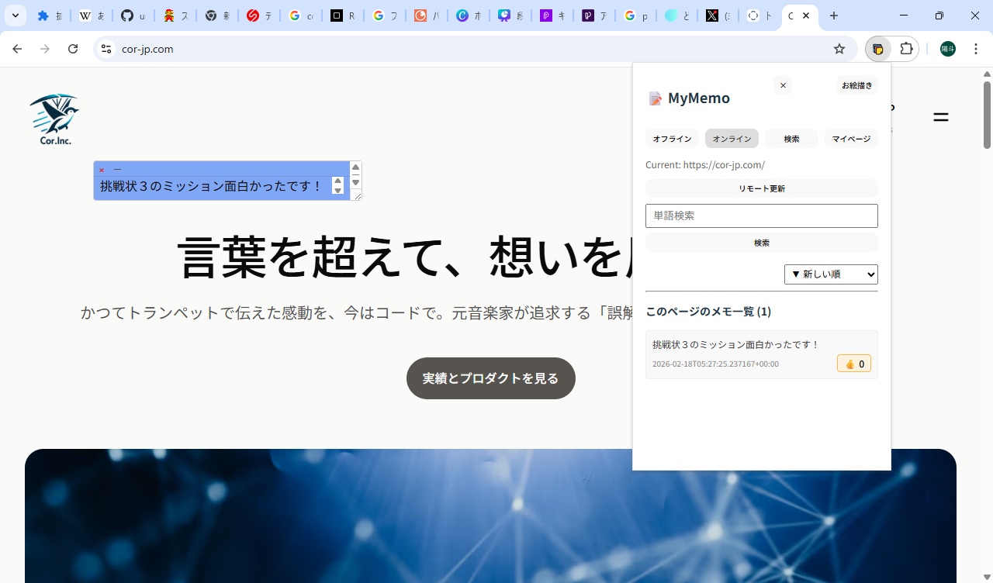
Task: Open the site's hamburger menu
Action: [940, 117]
